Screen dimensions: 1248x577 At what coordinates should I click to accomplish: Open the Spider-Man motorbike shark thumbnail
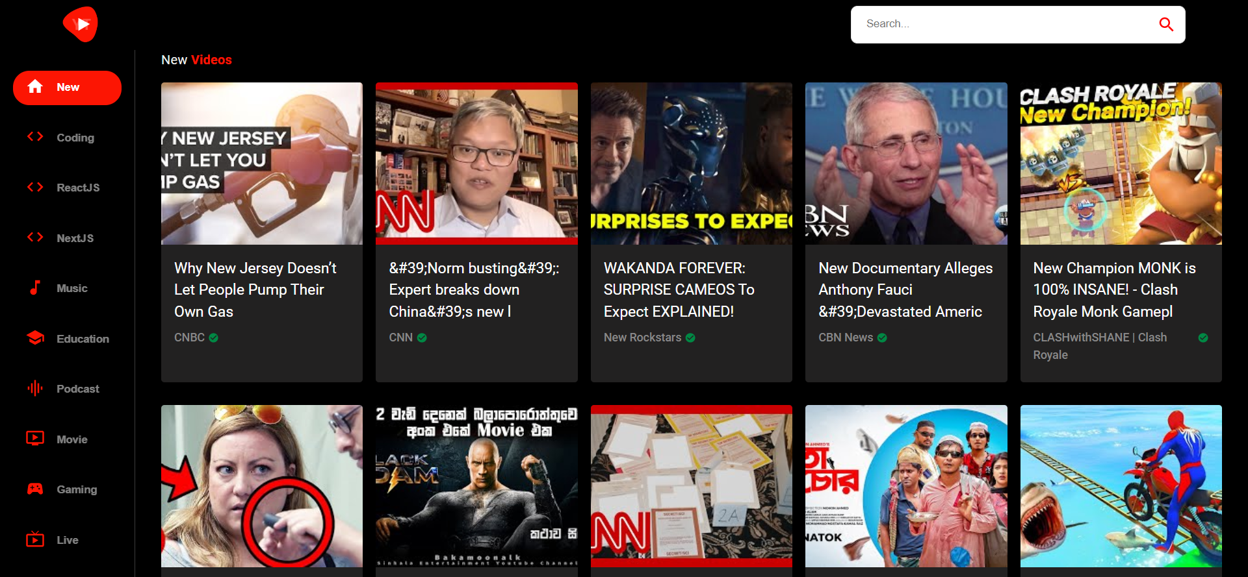click(x=1121, y=486)
